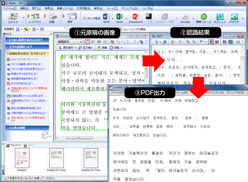The height and width of the screenshot is (182, 248).
Task: Open the Acrobat dropdown arrow
Action: point(193,18)
